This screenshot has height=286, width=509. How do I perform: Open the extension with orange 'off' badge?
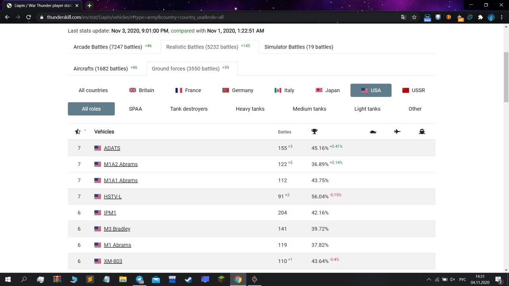[x=460, y=17]
